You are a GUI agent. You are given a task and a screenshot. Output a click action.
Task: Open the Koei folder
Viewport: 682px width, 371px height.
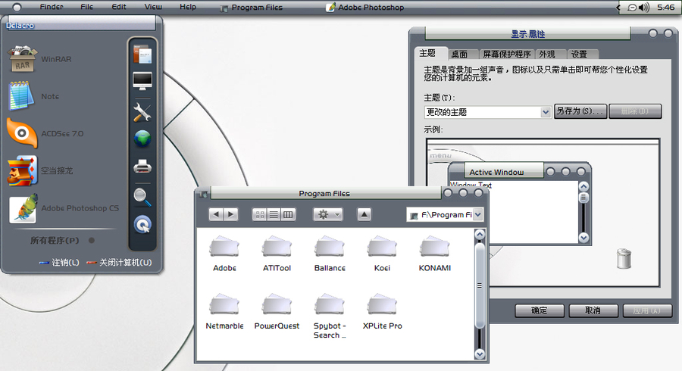382,254
